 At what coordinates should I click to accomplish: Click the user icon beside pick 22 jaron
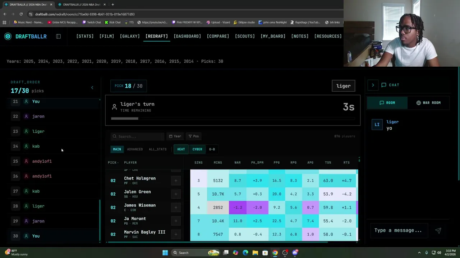click(x=26, y=116)
